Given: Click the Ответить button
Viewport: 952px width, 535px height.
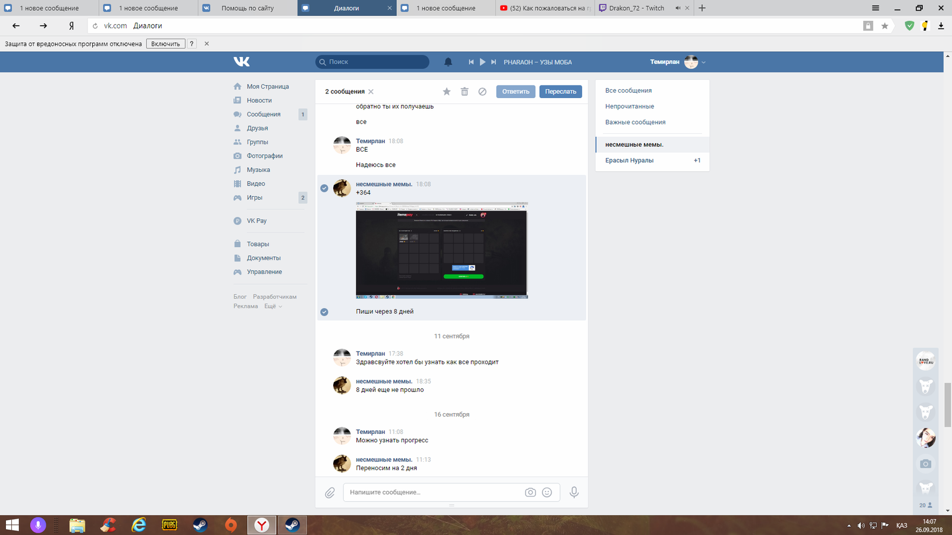Looking at the screenshot, I should [x=515, y=92].
